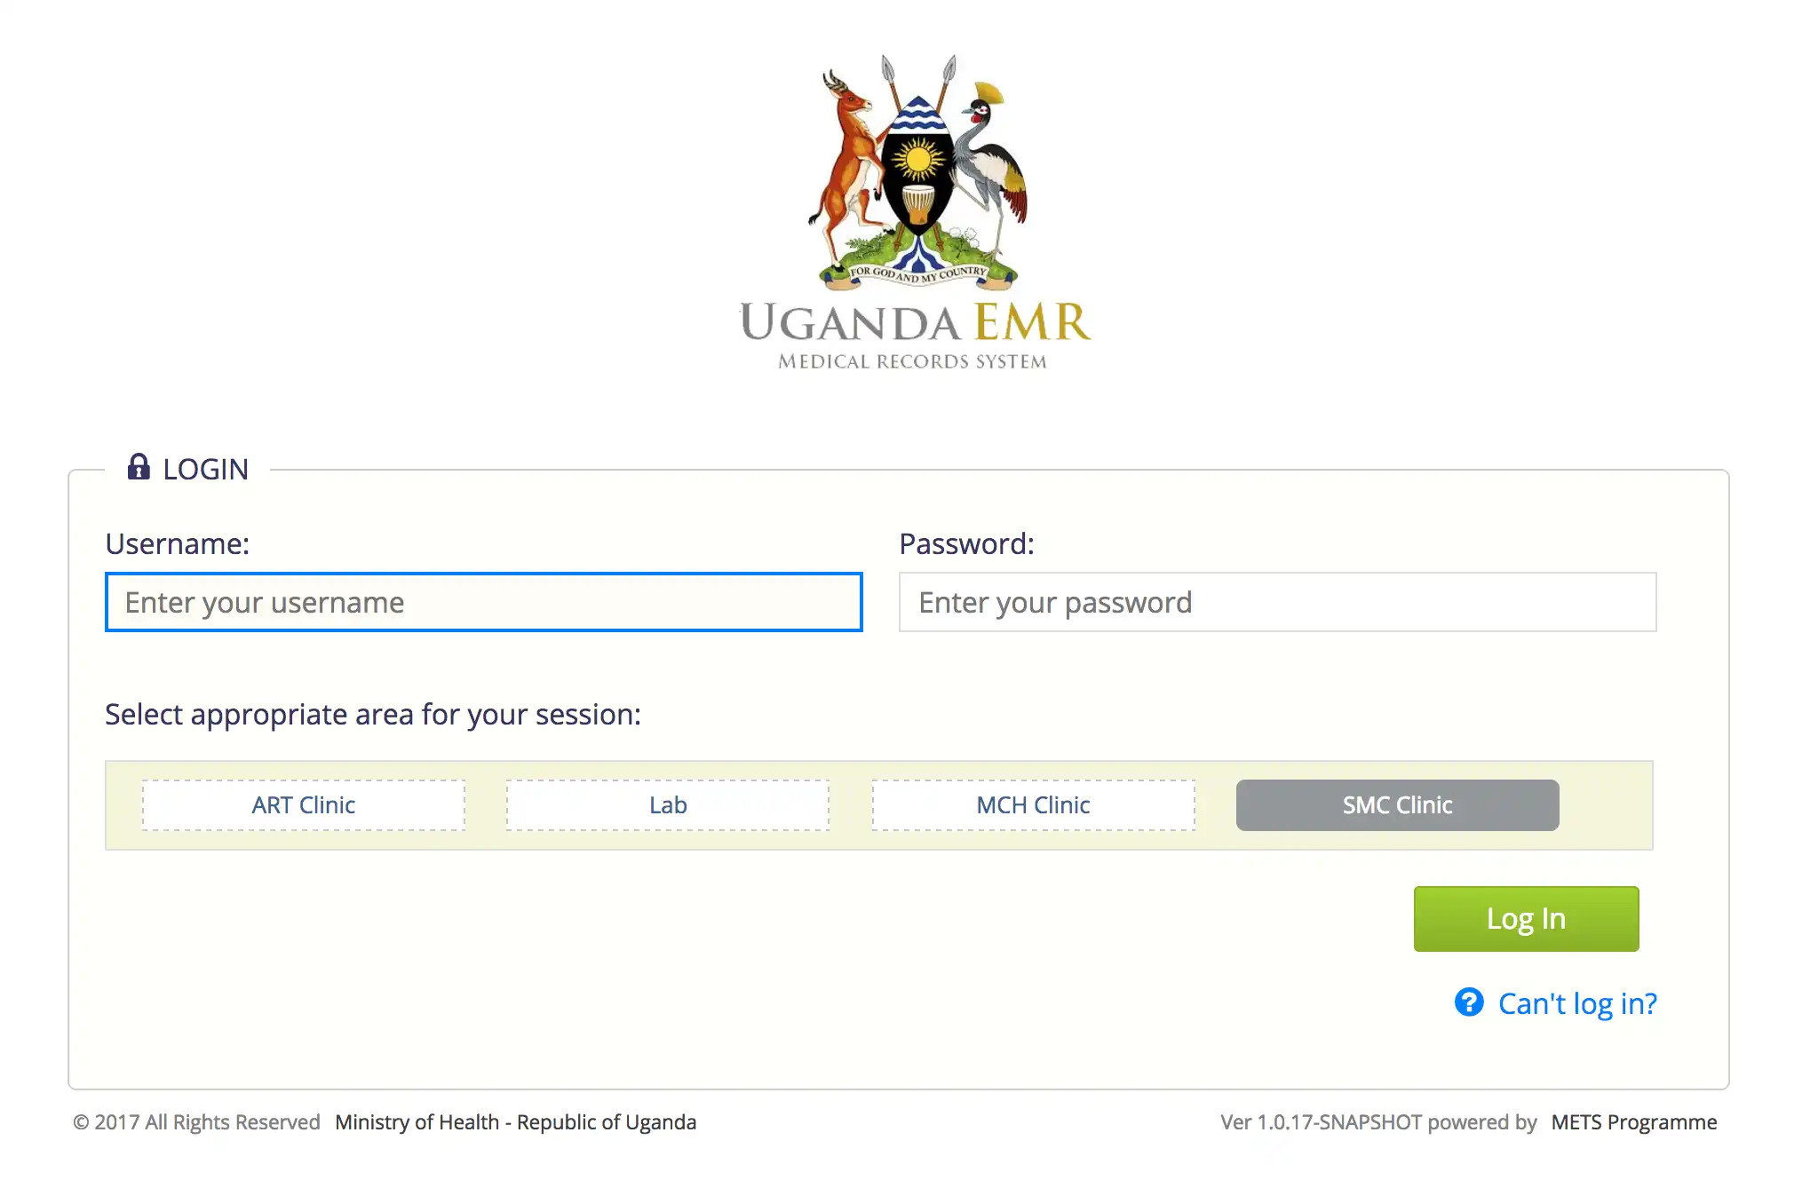Click the Enter your password input field
Screen dimensions: 1810x1188
1277,602
